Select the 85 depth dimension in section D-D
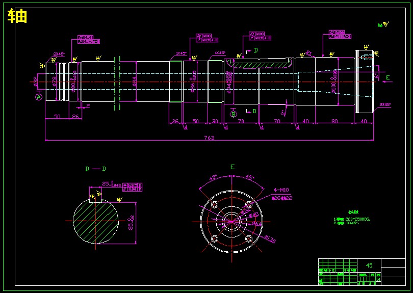The image size is (413, 293). click(131, 223)
